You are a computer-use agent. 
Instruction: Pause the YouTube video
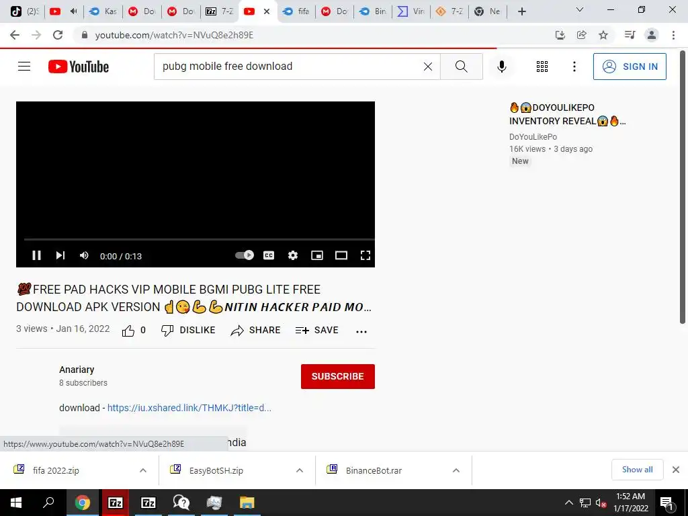click(x=36, y=255)
